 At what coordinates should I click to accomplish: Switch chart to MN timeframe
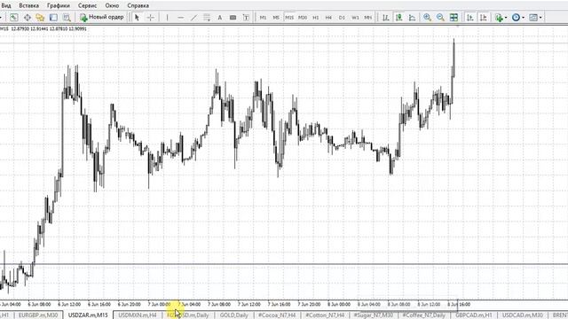pyautogui.click(x=368, y=18)
